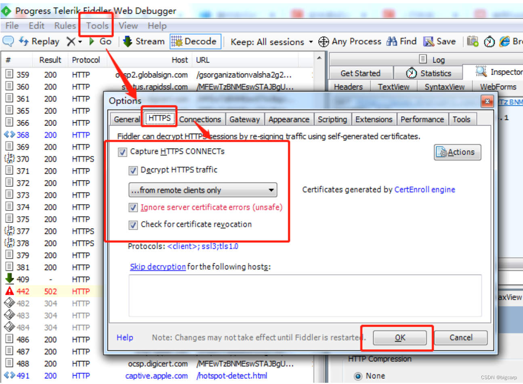Switch to the General options tab

tap(127, 120)
